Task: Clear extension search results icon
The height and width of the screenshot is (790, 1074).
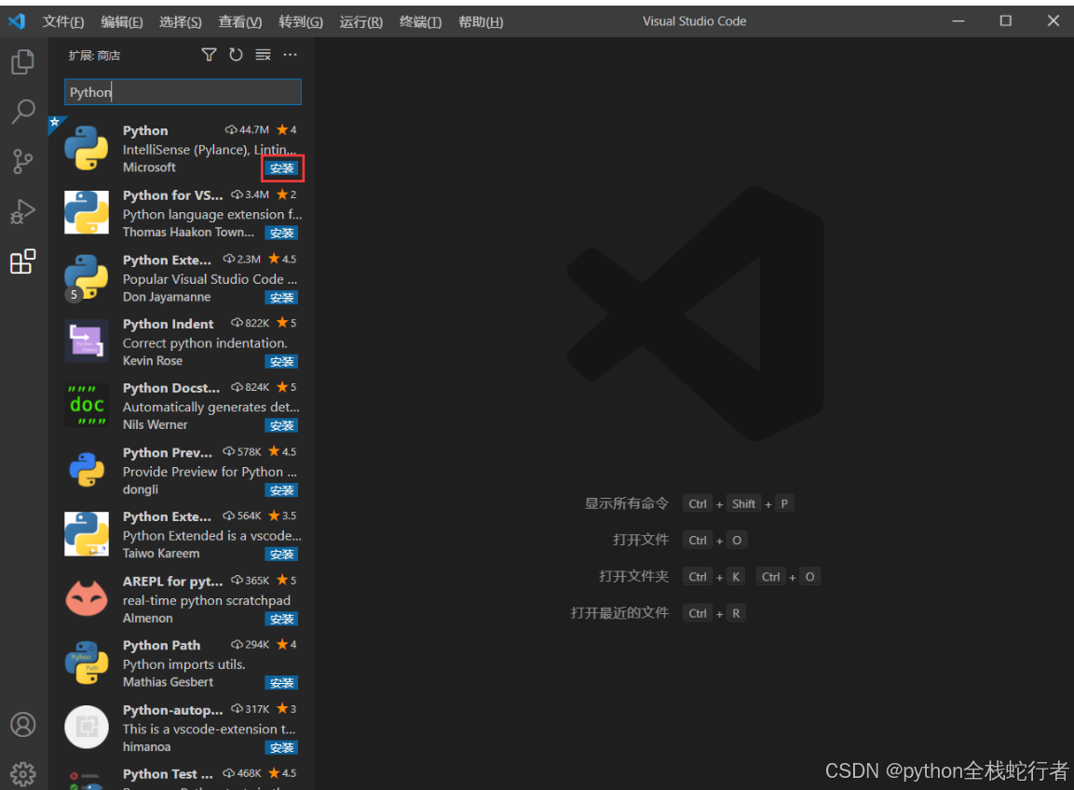Action: 263,55
